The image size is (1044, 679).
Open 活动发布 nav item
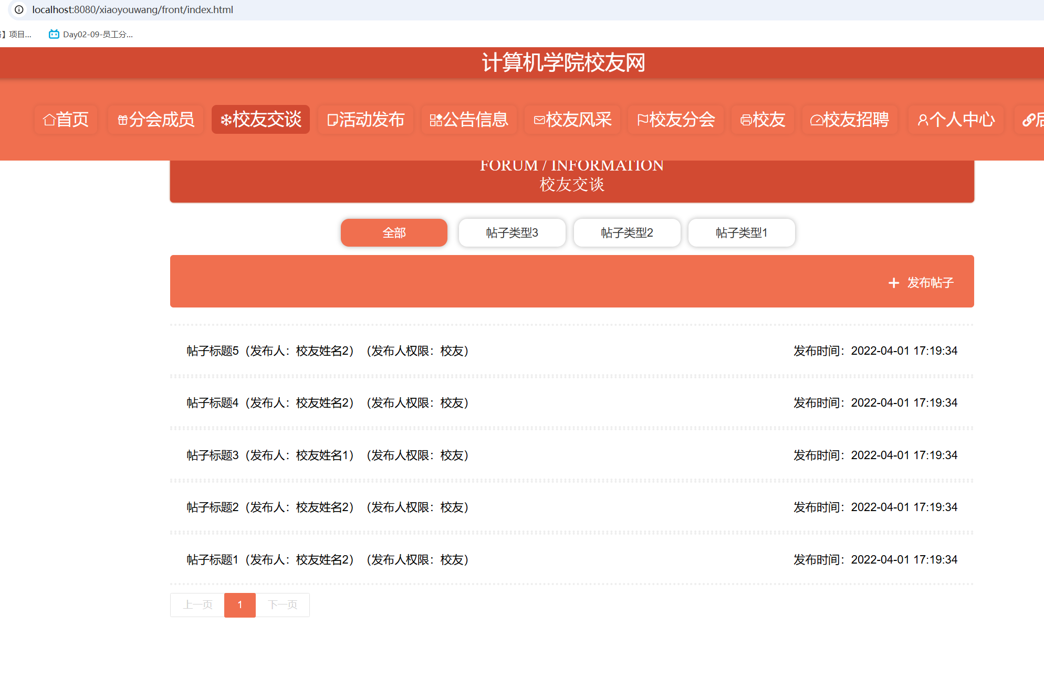point(366,120)
